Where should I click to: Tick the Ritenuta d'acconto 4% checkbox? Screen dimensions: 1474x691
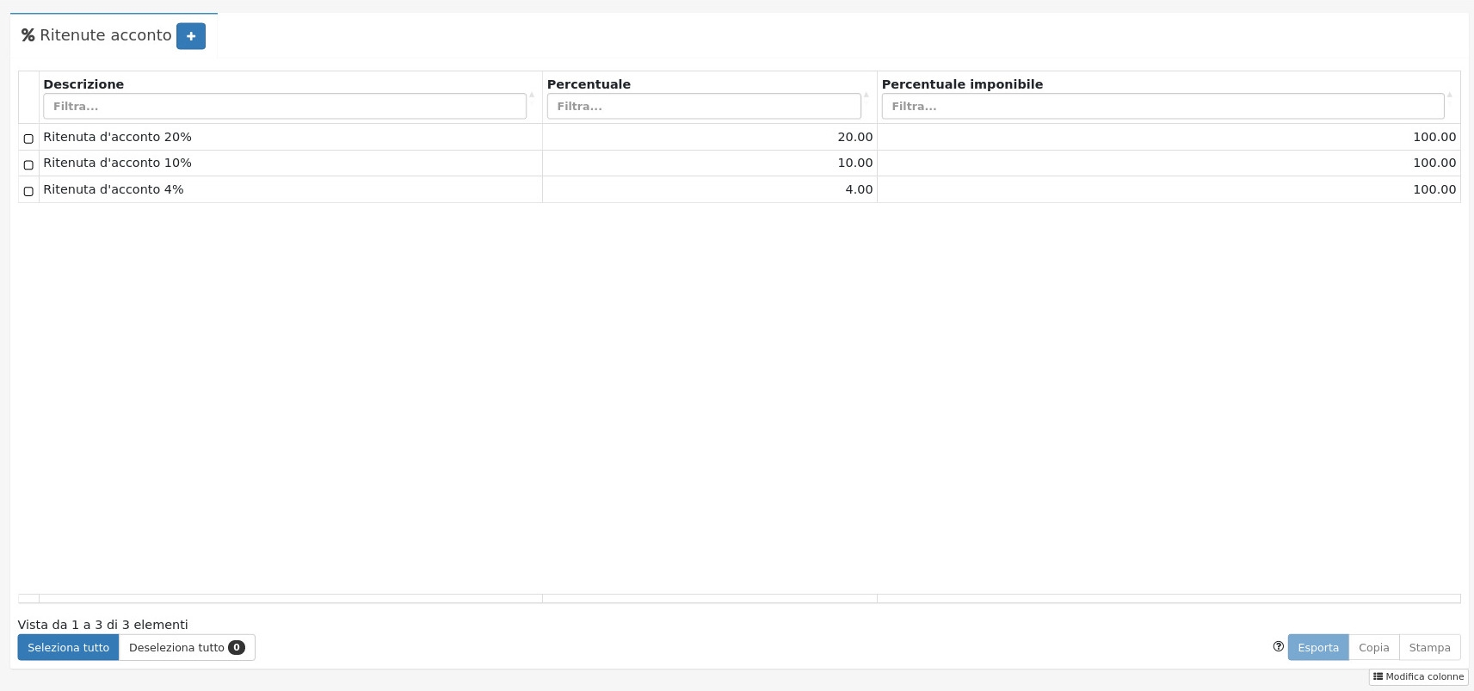[x=28, y=191]
